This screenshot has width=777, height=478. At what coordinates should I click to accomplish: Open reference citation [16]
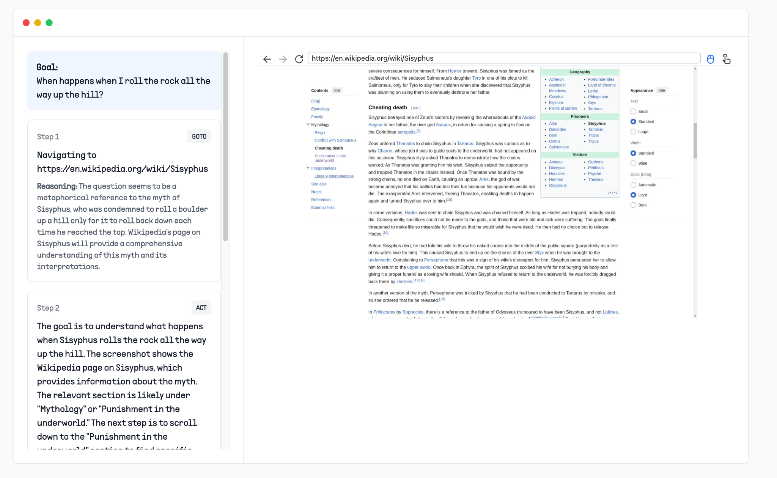tap(385, 233)
